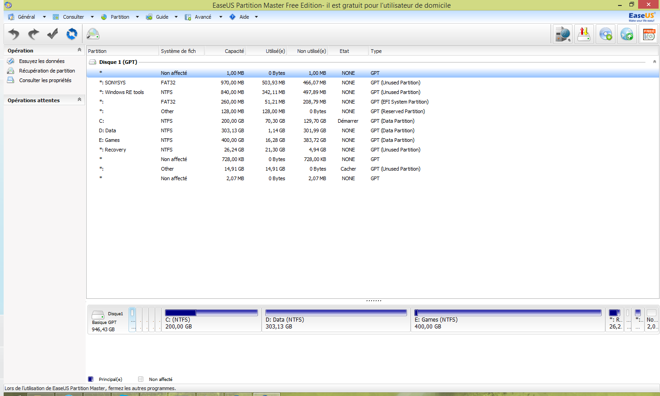Click the eraser icon beside Essuyez les données

(x=10, y=61)
